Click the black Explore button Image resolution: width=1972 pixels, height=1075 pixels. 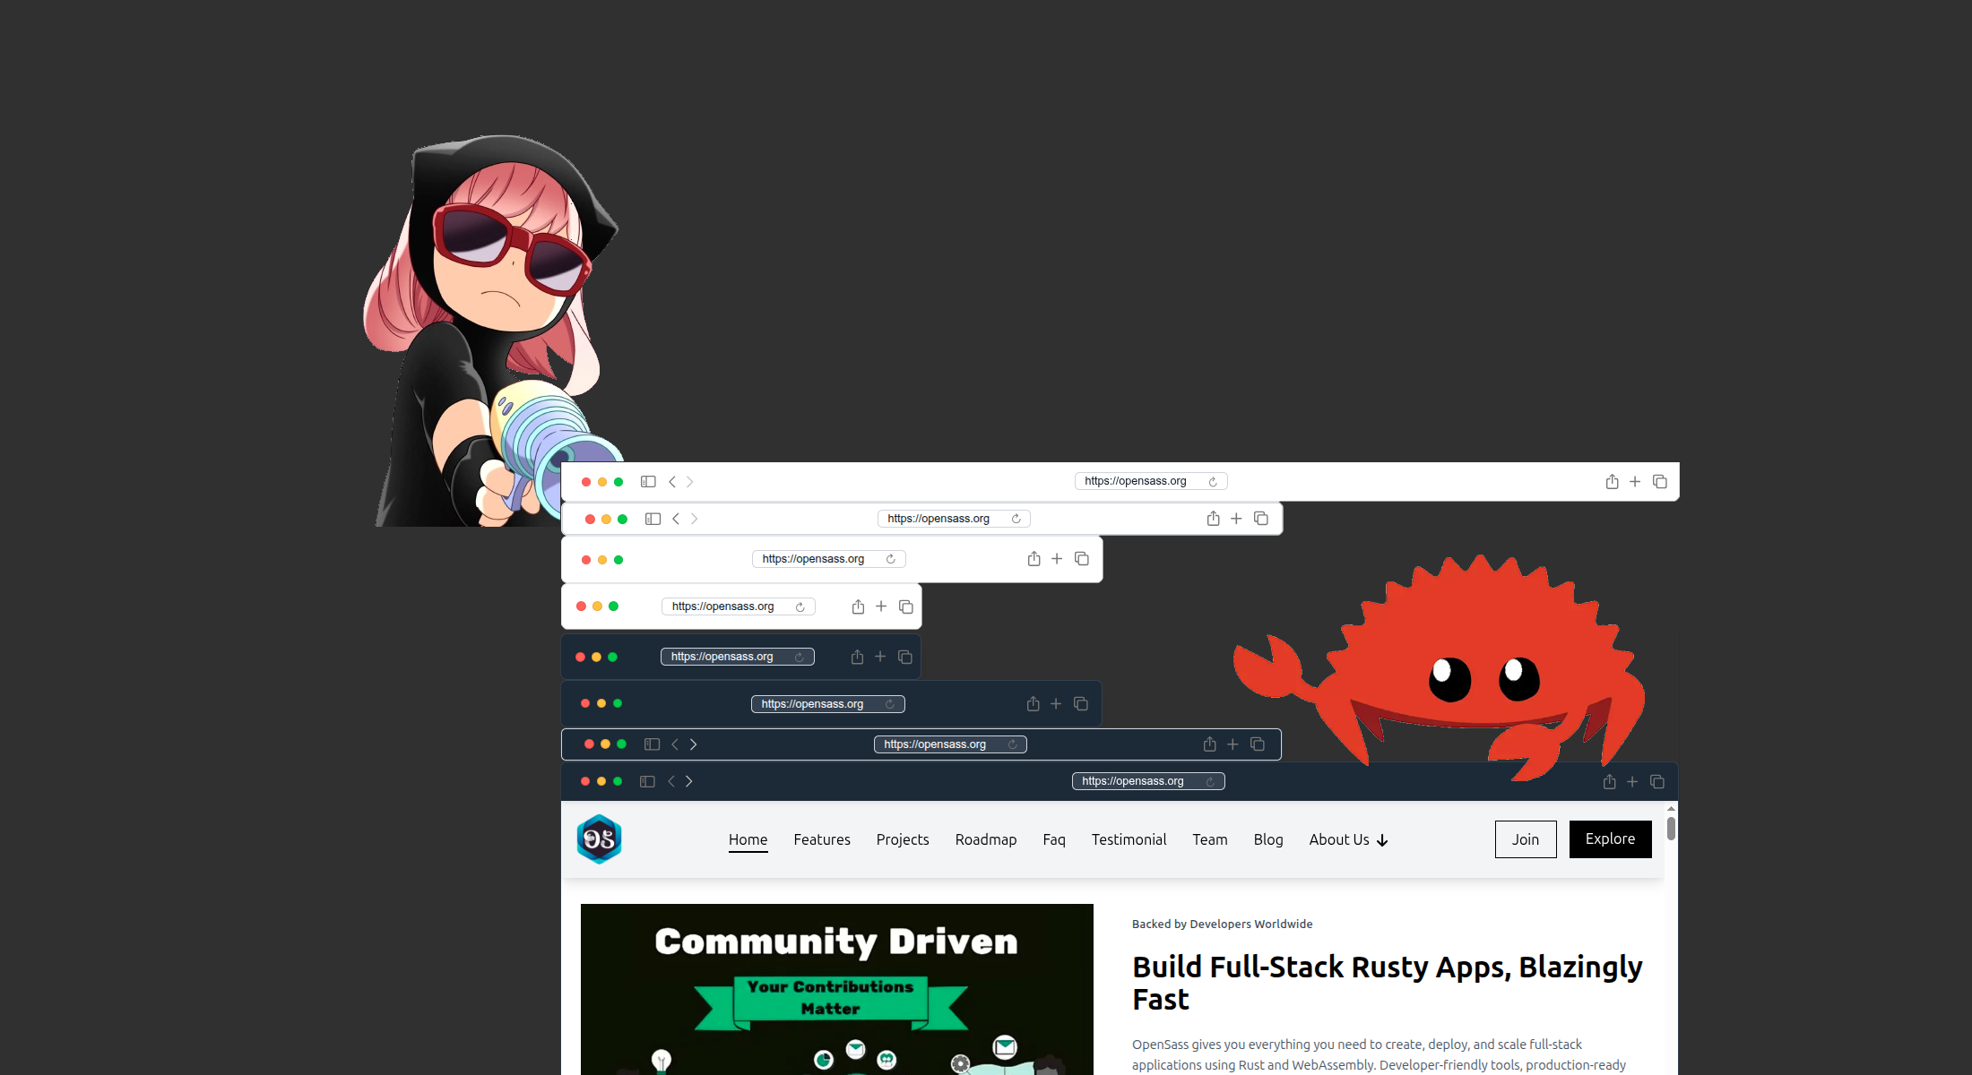coord(1610,839)
